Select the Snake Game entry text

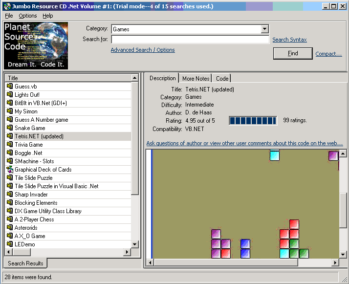(x=30, y=128)
